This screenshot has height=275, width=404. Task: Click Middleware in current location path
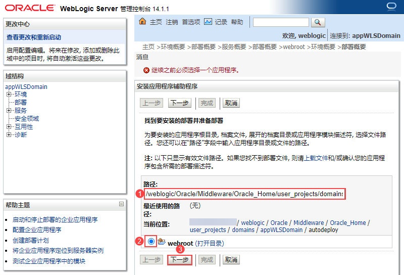click(309, 222)
